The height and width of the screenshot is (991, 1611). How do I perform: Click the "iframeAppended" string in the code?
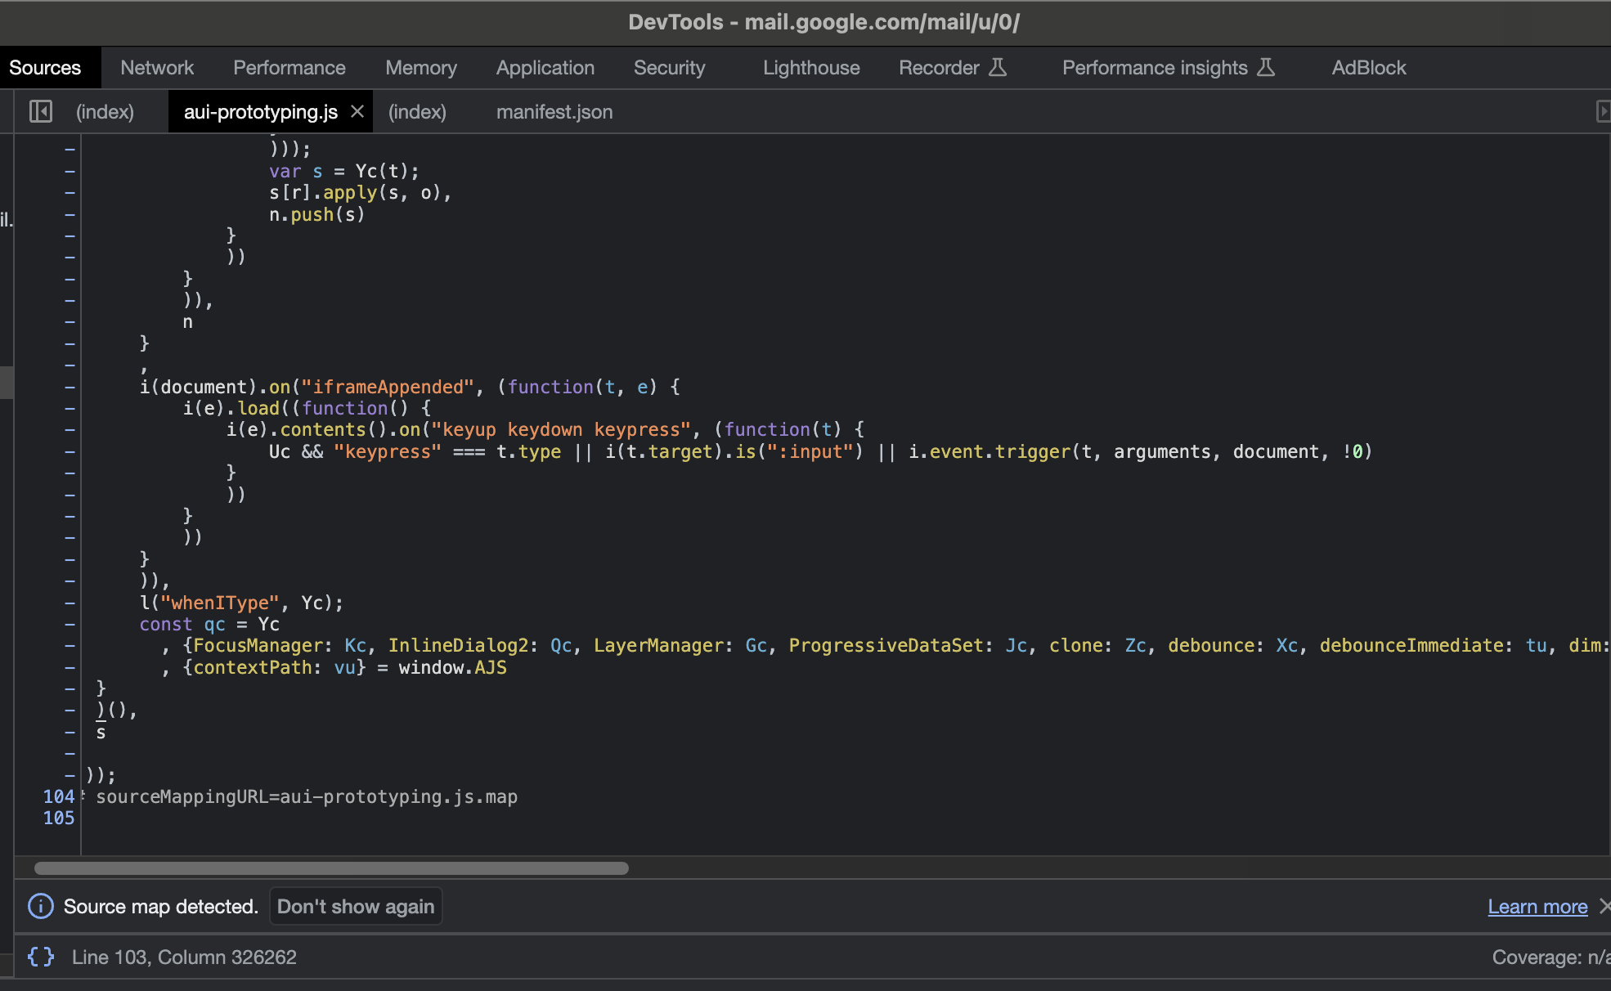(x=388, y=387)
